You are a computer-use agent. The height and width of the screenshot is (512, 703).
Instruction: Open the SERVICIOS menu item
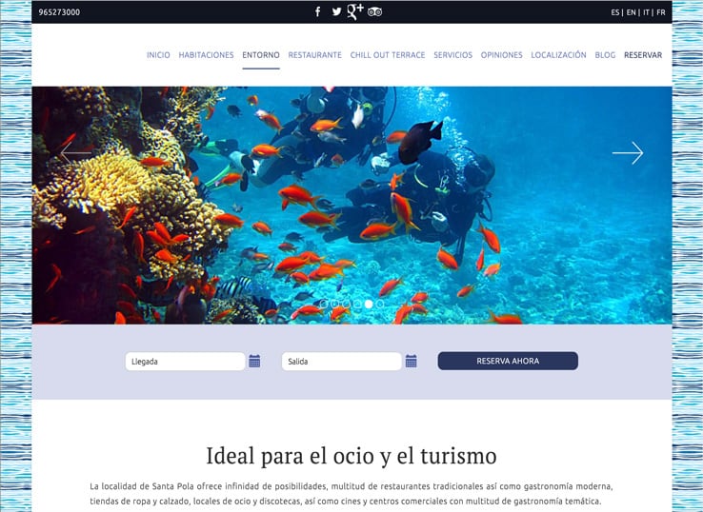tap(452, 55)
